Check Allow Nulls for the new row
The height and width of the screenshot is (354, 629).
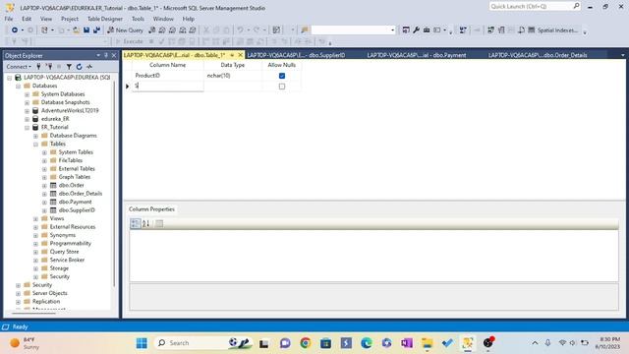point(282,87)
